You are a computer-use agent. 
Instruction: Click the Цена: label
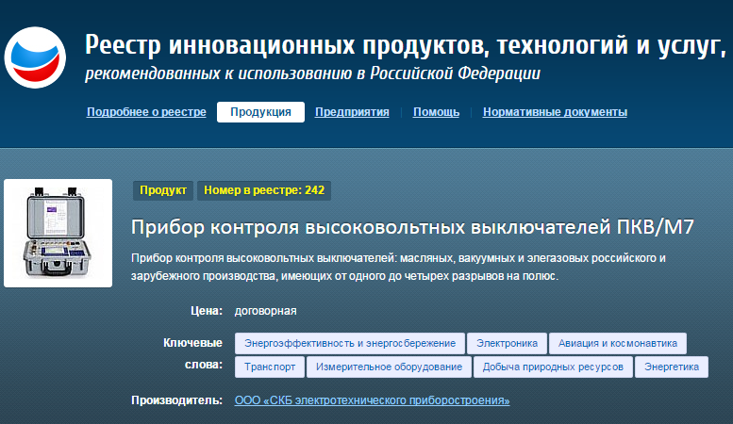point(207,311)
